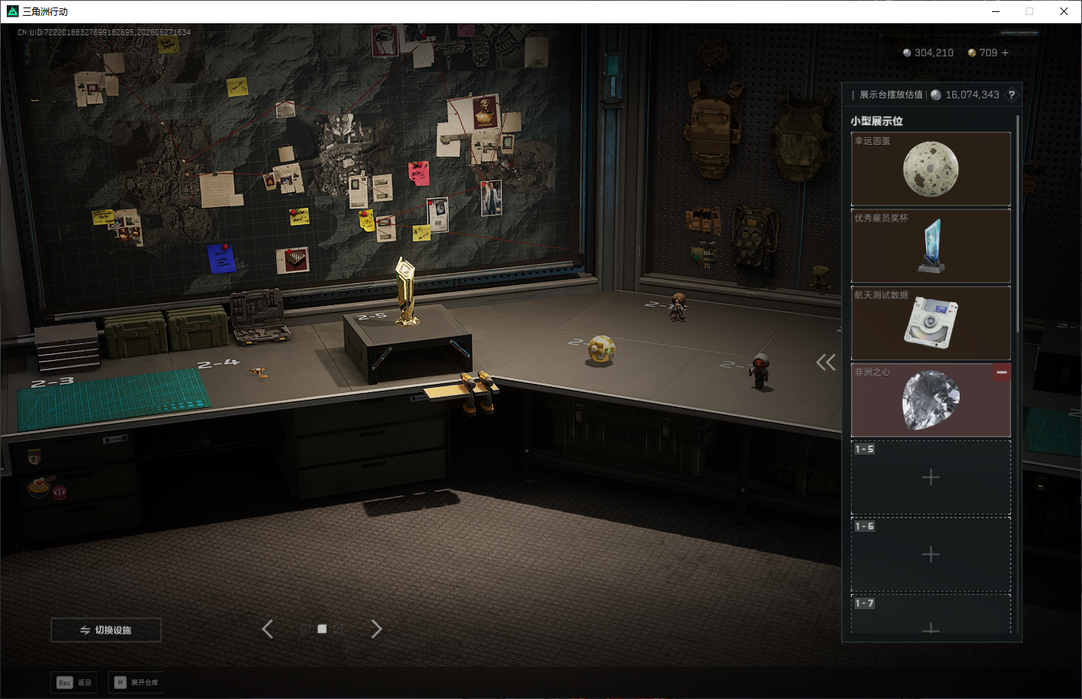Click the coin icon beside 16,074,343

pyautogui.click(x=936, y=94)
